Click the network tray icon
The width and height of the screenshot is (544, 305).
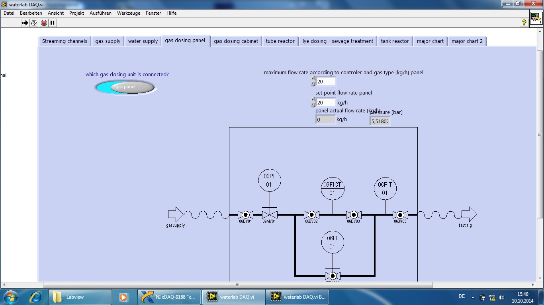point(492,297)
